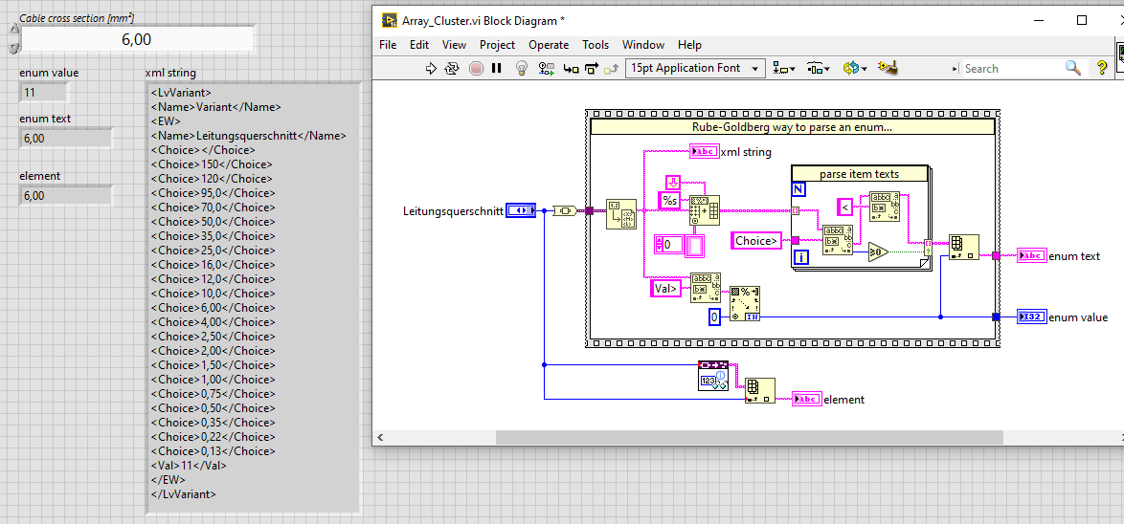Click the yellow context help question mark

click(1102, 68)
